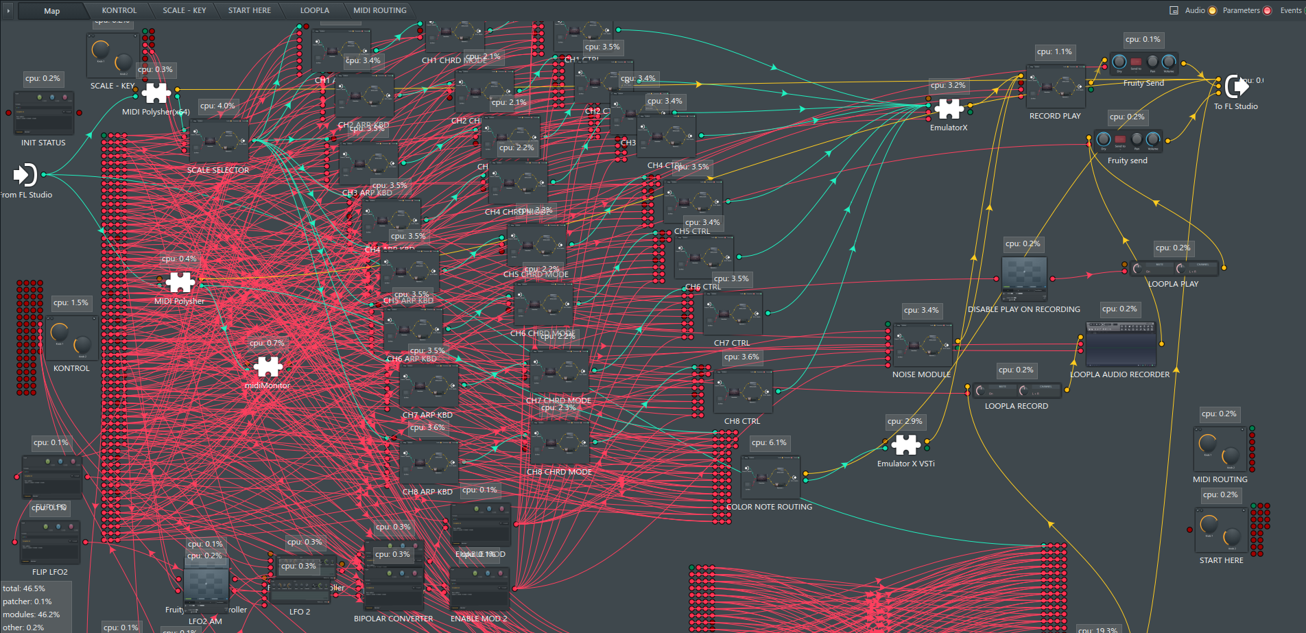Screen dimensions: 1306x633
Task: Toggle the Audio connections indicator
Action: (x=1212, y=10)
